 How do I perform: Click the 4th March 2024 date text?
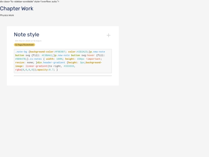(28, 41)
